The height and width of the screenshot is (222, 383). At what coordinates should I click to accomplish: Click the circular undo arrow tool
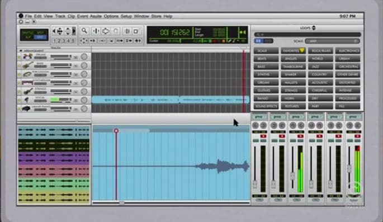coord(116,31)
